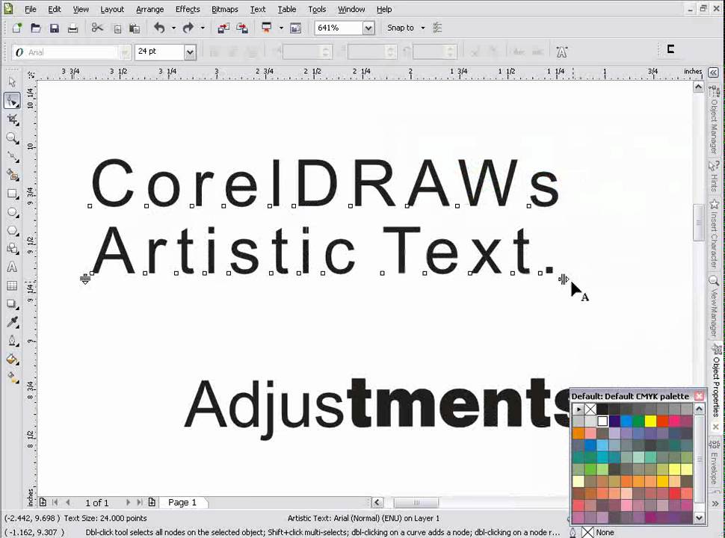This screenshot has width=725, height=538.
Task: Select the Shape tool in the toolbox
Action: pos(12,101)
